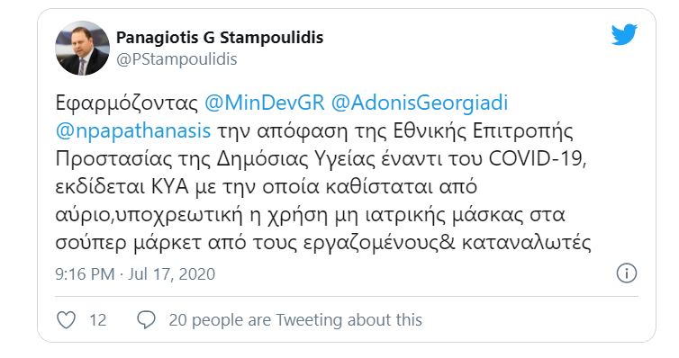Click the last tweet line about σούπερ μάρκετ
Screen dimensions: 679x358
323,243
